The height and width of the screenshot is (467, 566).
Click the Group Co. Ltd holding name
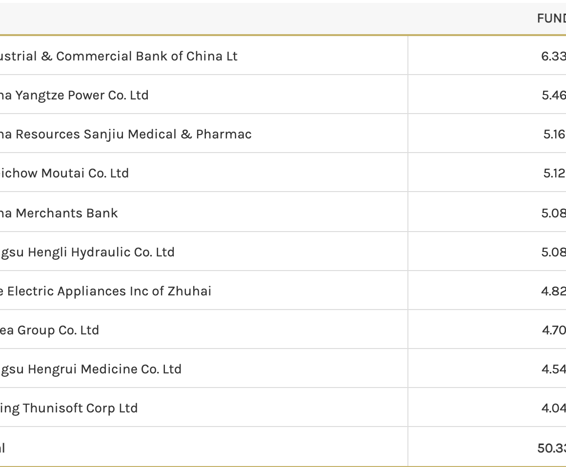[49, 330]
